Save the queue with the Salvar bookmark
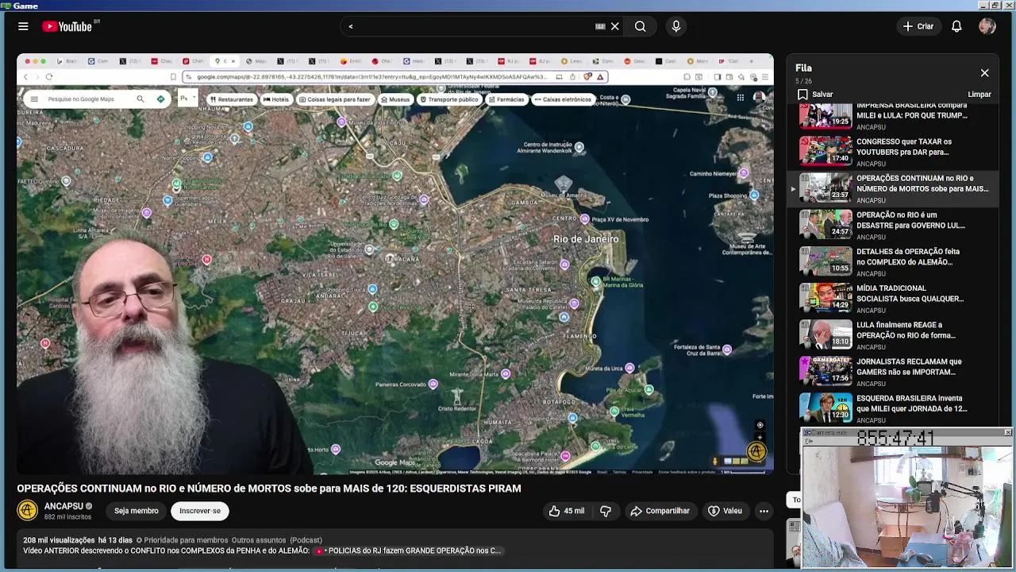The height and width of the screenshot is (572, 1016). click(x=815, y=95)
